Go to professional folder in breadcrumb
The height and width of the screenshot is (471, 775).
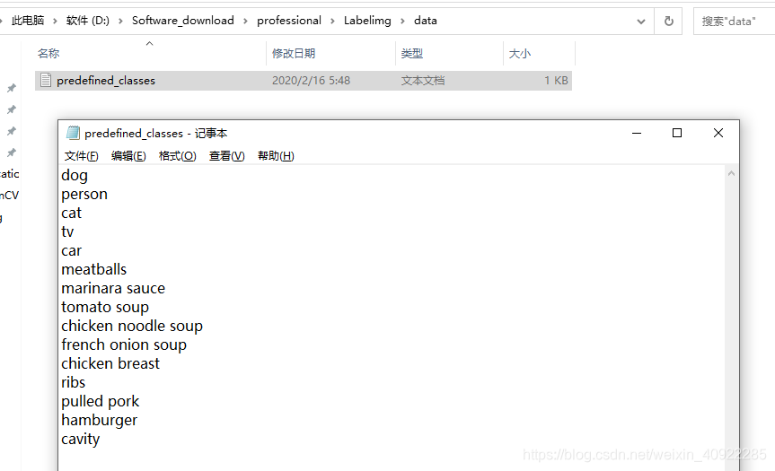pos(289,21)
